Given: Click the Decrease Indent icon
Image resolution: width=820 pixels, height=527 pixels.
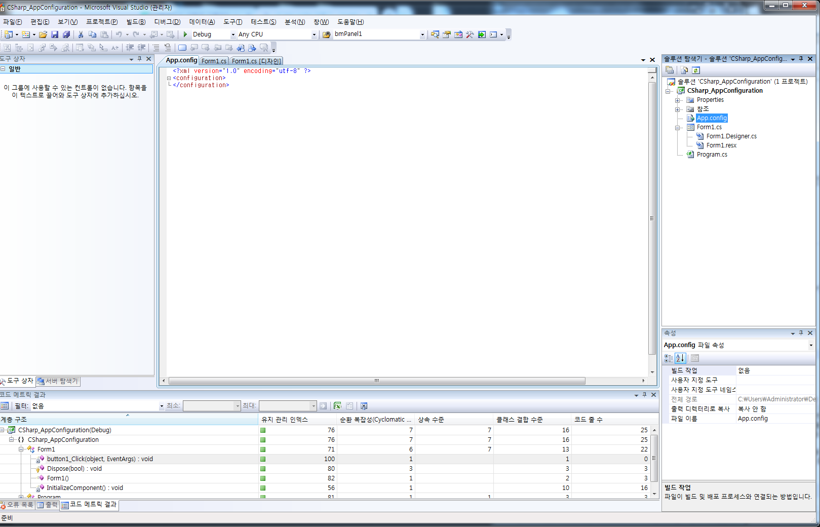Looking at the screenshot, I should pos(130,48).
